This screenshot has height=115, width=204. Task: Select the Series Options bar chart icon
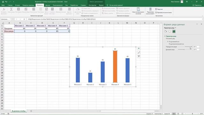[x=174, y=31]
